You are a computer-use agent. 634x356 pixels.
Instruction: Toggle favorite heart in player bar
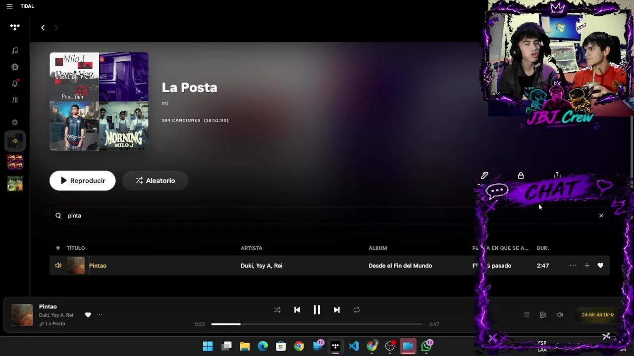click(88, 315)
